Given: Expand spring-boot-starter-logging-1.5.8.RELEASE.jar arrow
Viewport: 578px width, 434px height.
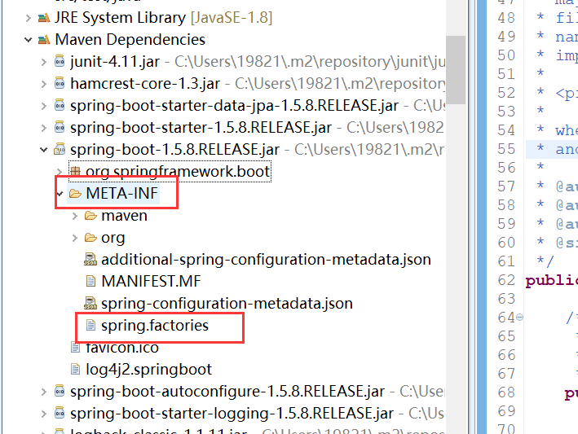Looking at the screenshot, I should coord(44,414).
